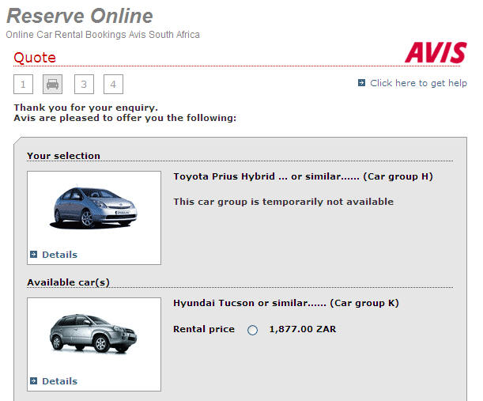Viewport: 483px width, 401px height.
Task: Open Details link for Toyota Prius
Action: 59,255
